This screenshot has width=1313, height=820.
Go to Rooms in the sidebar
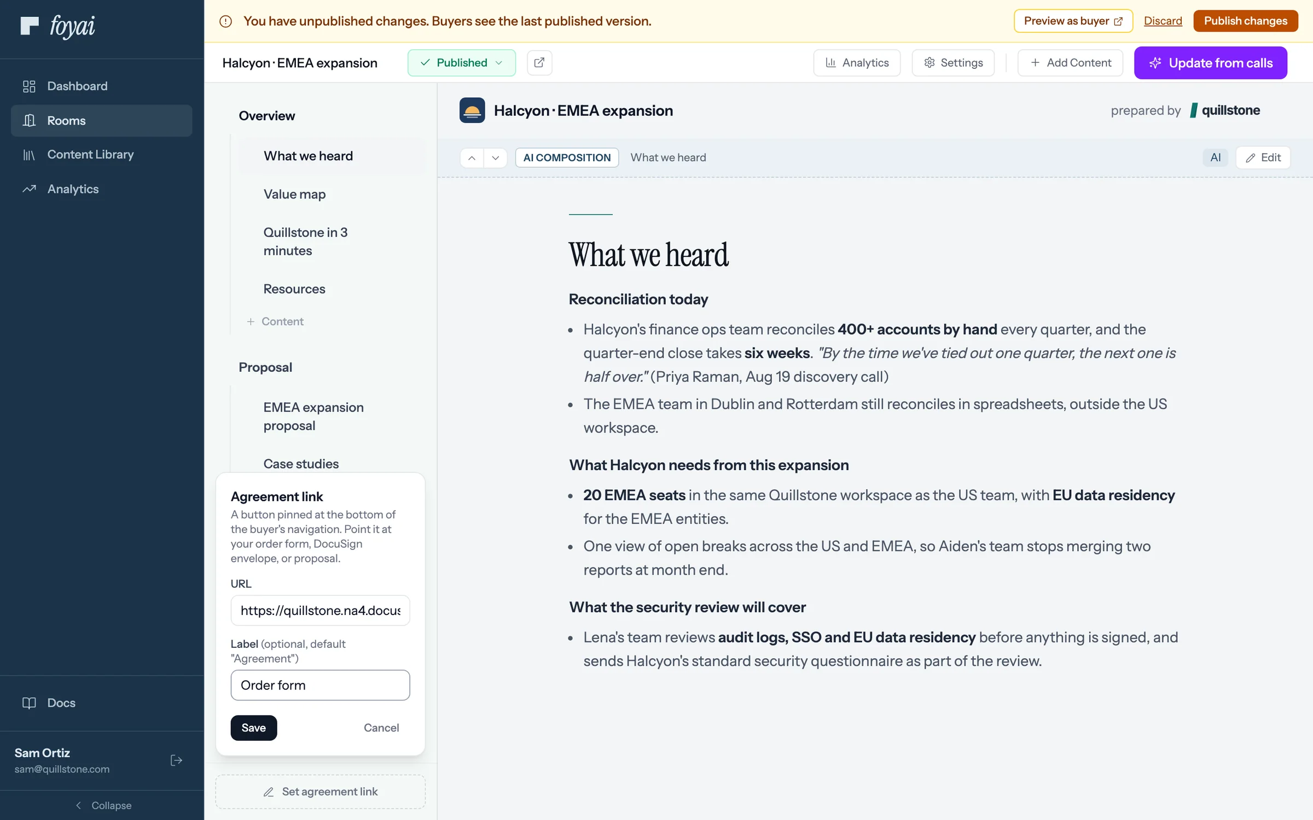[102, 120]
